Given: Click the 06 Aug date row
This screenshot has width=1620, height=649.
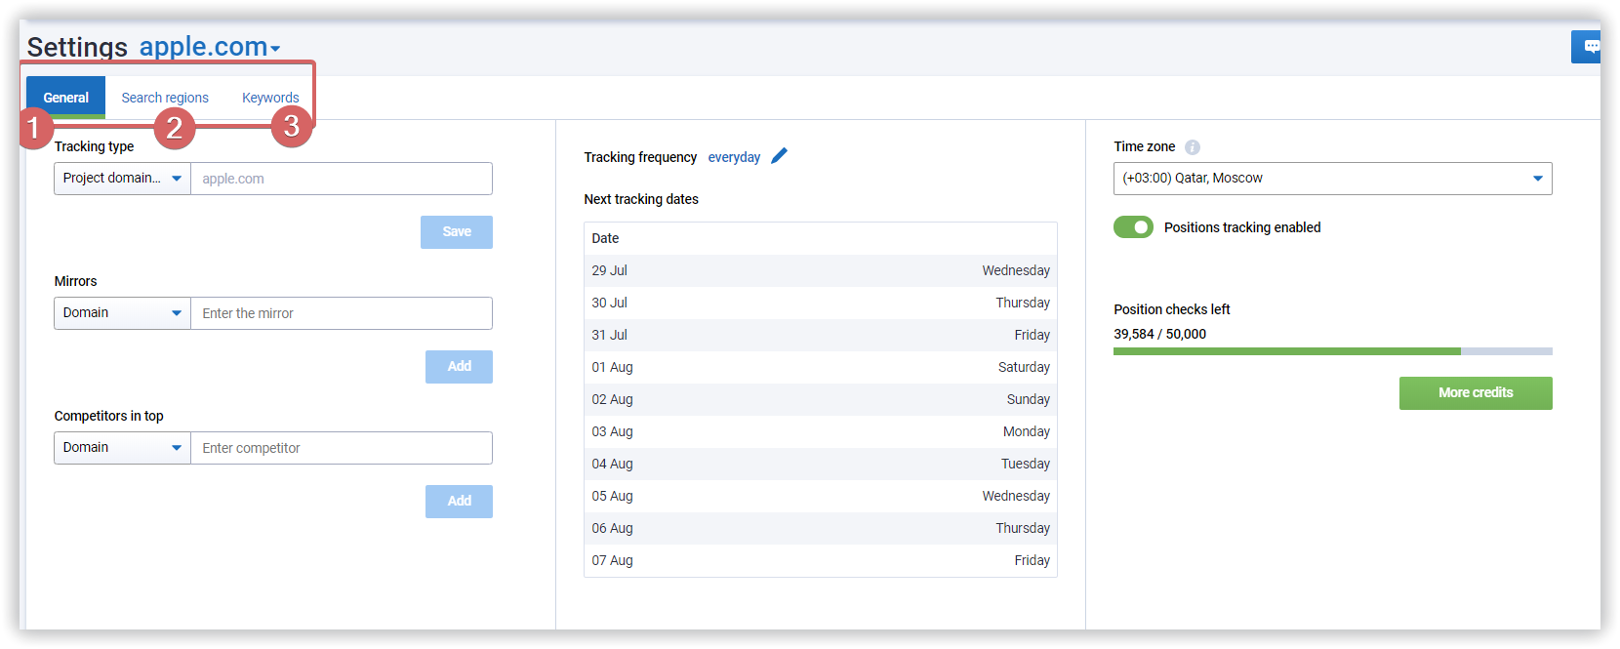Looking at the screenshot, I should [x=821, y=528].
